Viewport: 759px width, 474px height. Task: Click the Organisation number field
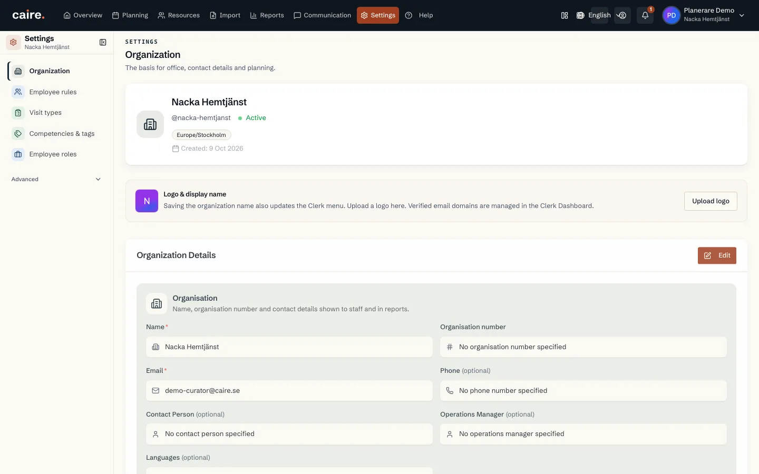click(x=583, y=347)
